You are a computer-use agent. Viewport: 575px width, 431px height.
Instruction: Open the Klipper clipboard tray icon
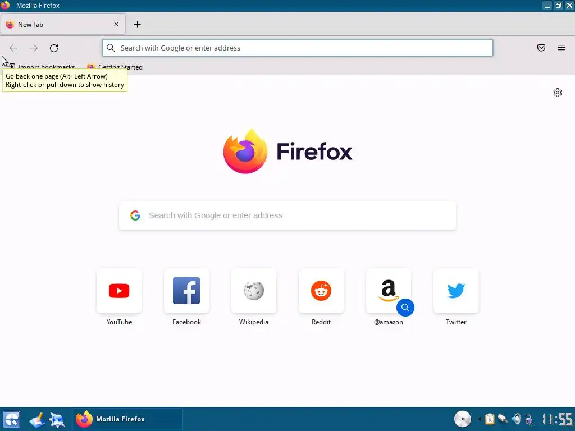click(x=490, y=419)
